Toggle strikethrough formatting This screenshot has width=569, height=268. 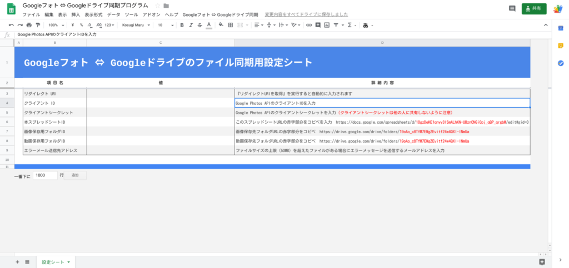(199, 25)
